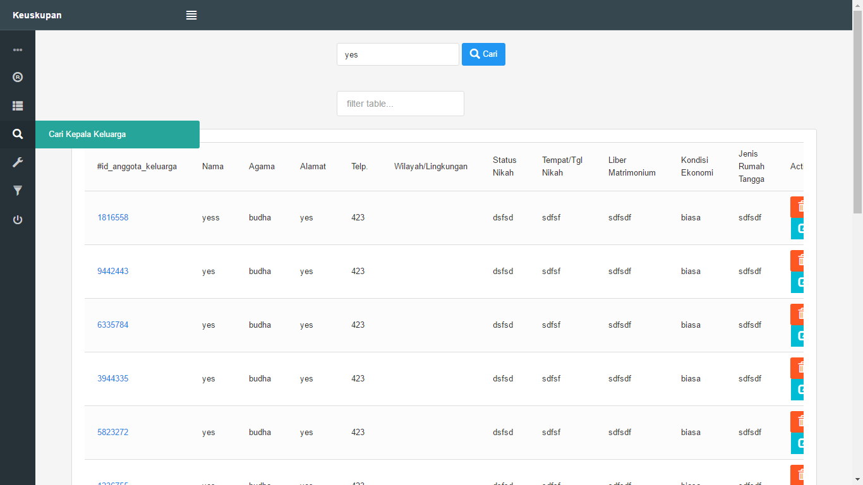Screen dimensions: 863x485
Task: Delete row 3944335 with the red trash button
Action: coord(797,368)
